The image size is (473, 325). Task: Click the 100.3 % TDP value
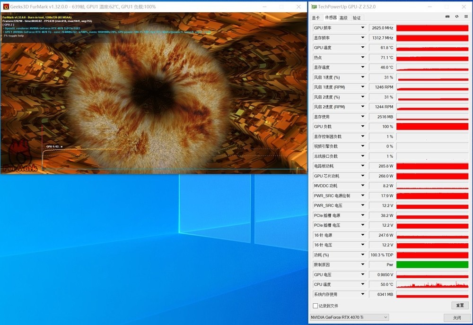pyautogui.click(x=382, y=255)
